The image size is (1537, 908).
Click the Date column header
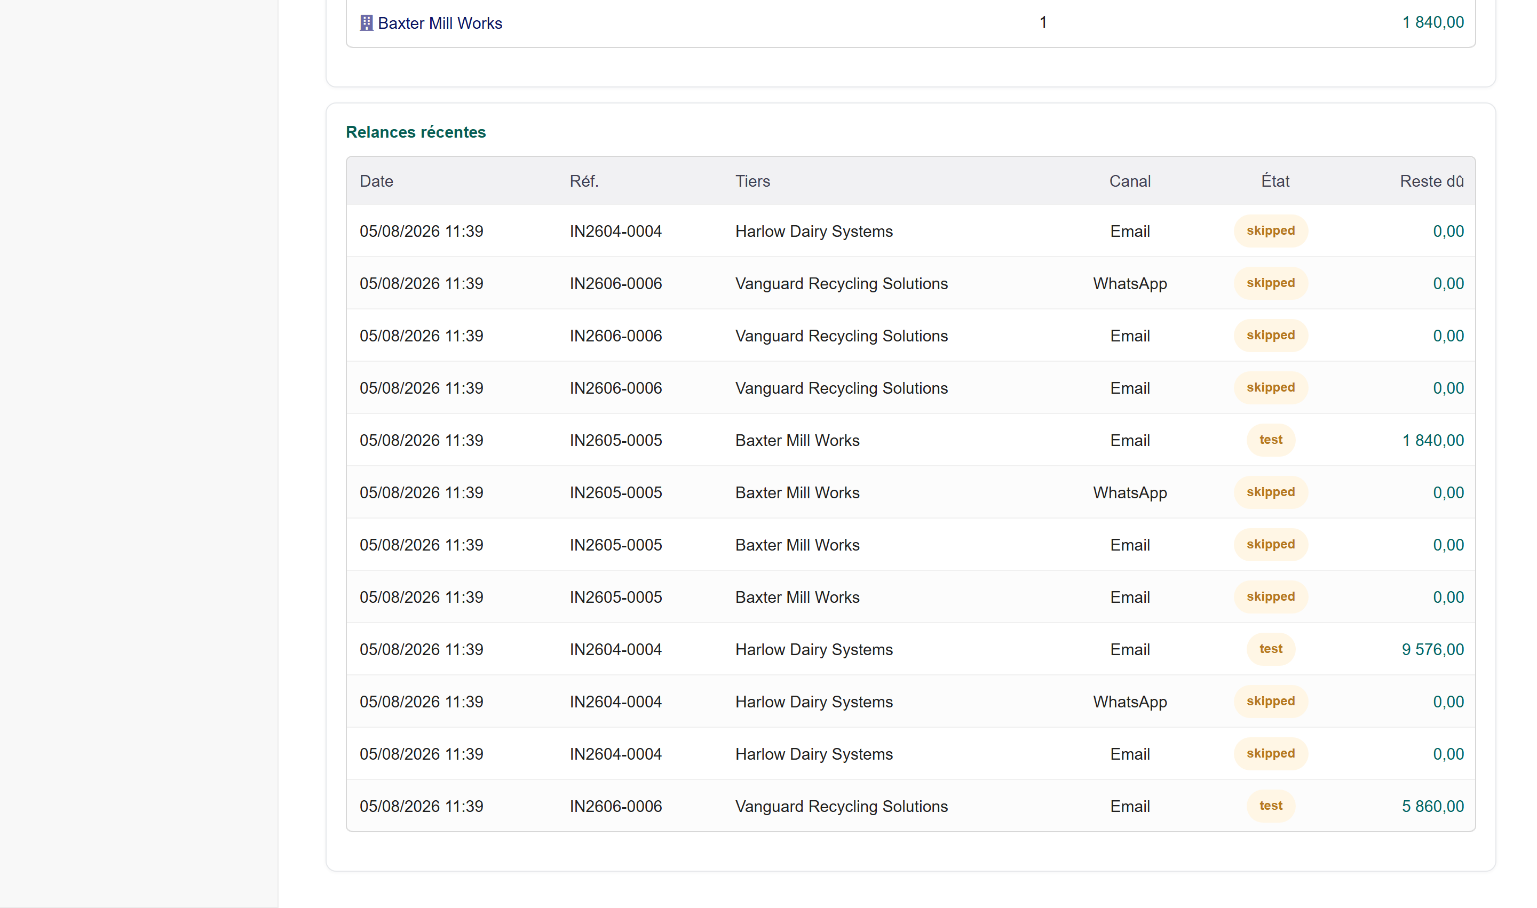coord(376,181)
